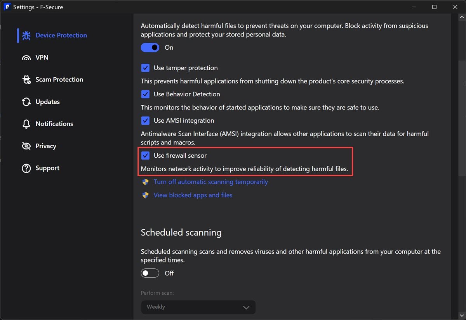Open View blocked apps and files link
The image size is (466, 320).
[x=193, y=195]
